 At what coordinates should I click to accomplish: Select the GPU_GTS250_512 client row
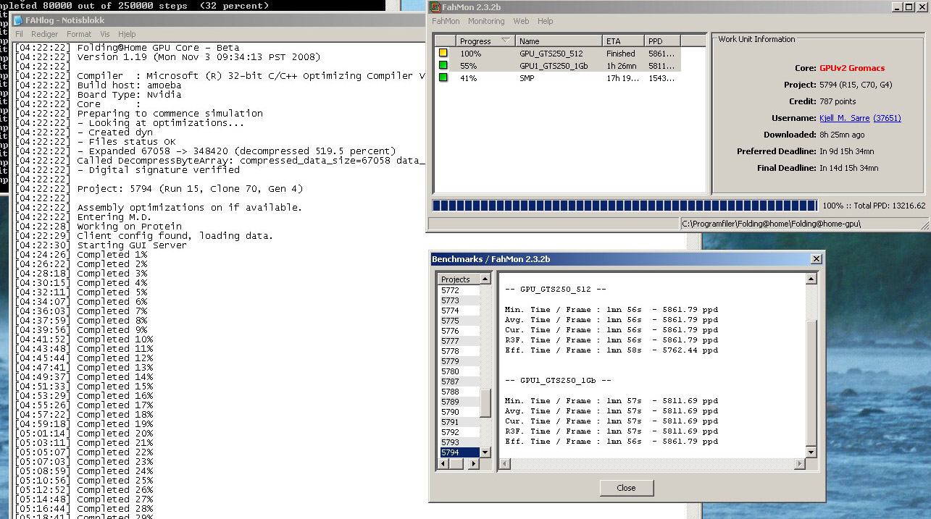point(558,54)
